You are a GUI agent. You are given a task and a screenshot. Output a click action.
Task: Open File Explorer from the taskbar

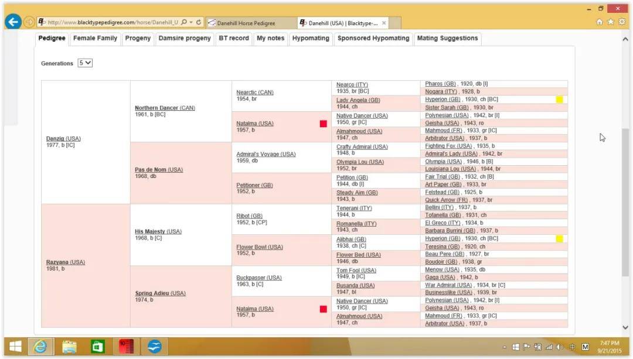(x=69, y=346)
